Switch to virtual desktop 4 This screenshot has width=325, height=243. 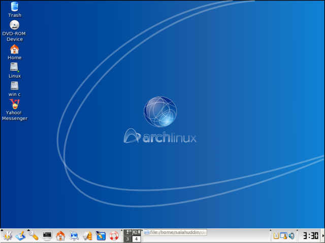pyautogui.click(x=137, y=239)
